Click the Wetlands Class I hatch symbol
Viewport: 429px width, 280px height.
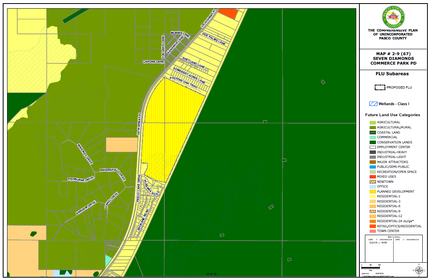tap(373, 104)
